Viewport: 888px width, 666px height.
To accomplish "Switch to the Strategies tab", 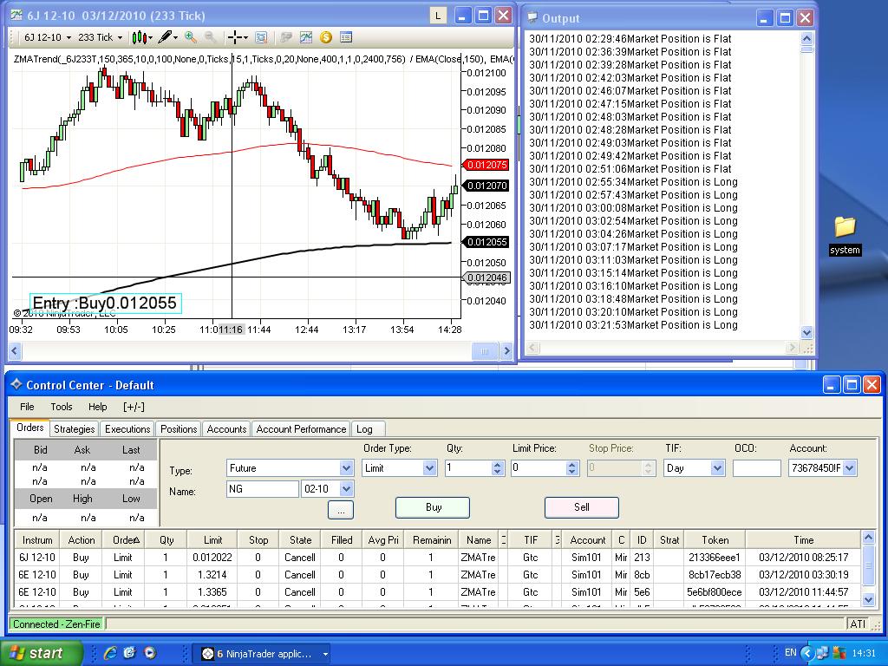I will [74, 429].
